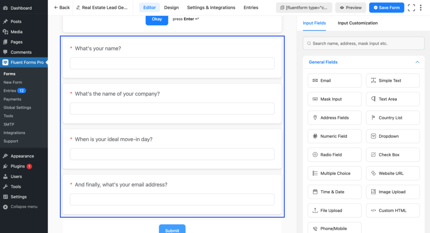
Task: Click the email address input field
Action: [172, 199]
